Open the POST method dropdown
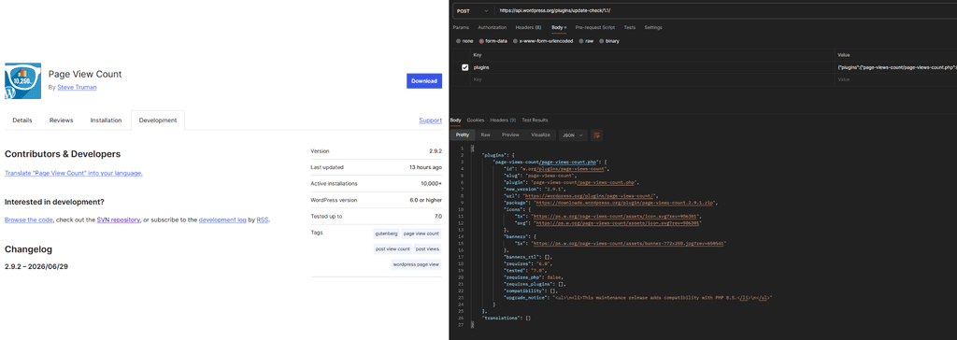 click(472, 11)
